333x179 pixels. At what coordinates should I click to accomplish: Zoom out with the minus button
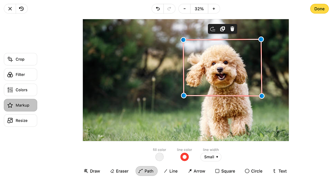point(184,9)
